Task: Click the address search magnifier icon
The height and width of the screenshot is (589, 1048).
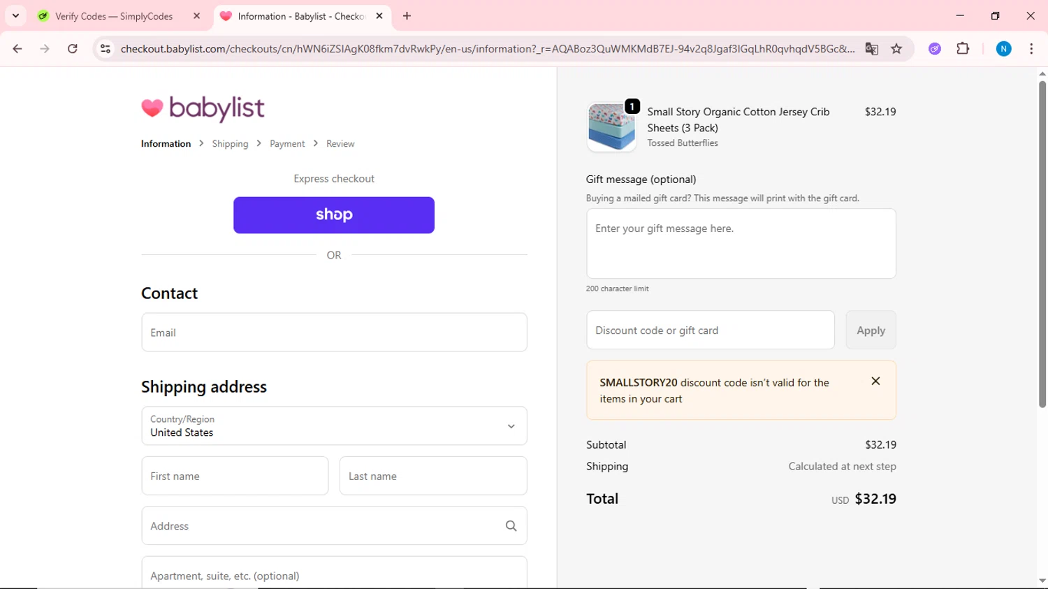Action: (511, 526)
